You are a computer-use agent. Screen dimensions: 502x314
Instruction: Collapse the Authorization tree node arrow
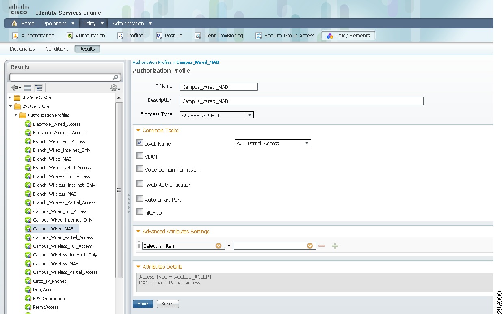(10, 107)
